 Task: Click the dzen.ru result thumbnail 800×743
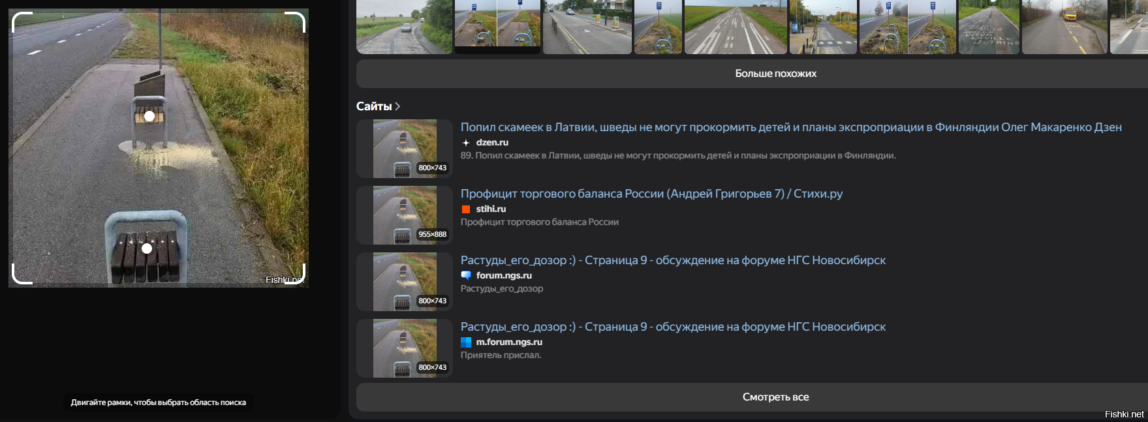(405, 149)
